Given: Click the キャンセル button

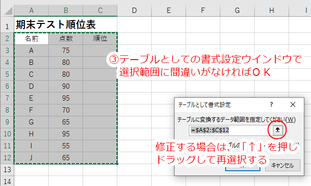Looking at the screenshot, I should (x=283, y=165).
